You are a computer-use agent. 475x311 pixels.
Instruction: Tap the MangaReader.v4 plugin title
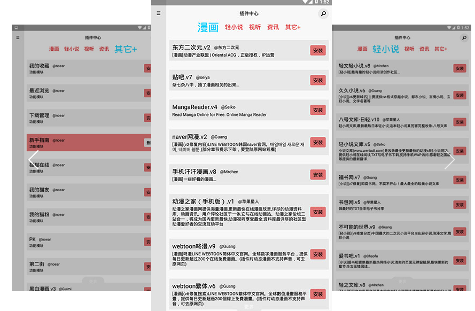click(194, 107)
